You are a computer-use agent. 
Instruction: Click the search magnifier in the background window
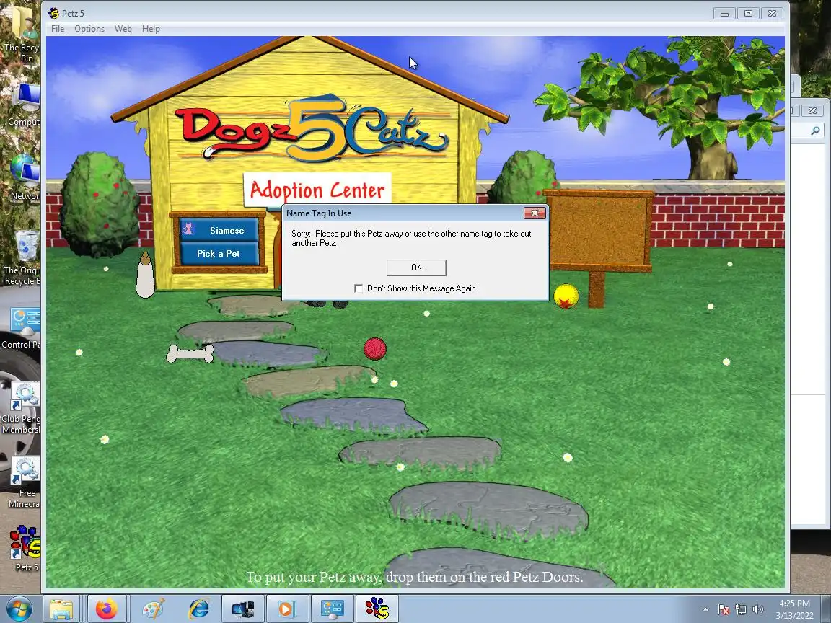815,131
